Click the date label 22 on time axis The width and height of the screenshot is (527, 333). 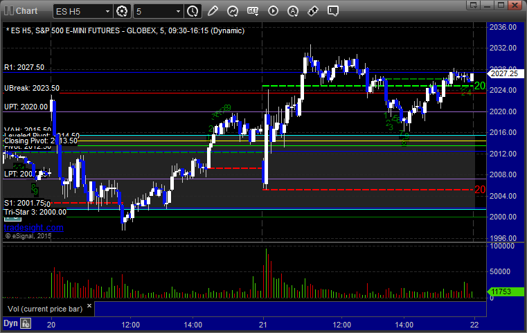(474, 325)
